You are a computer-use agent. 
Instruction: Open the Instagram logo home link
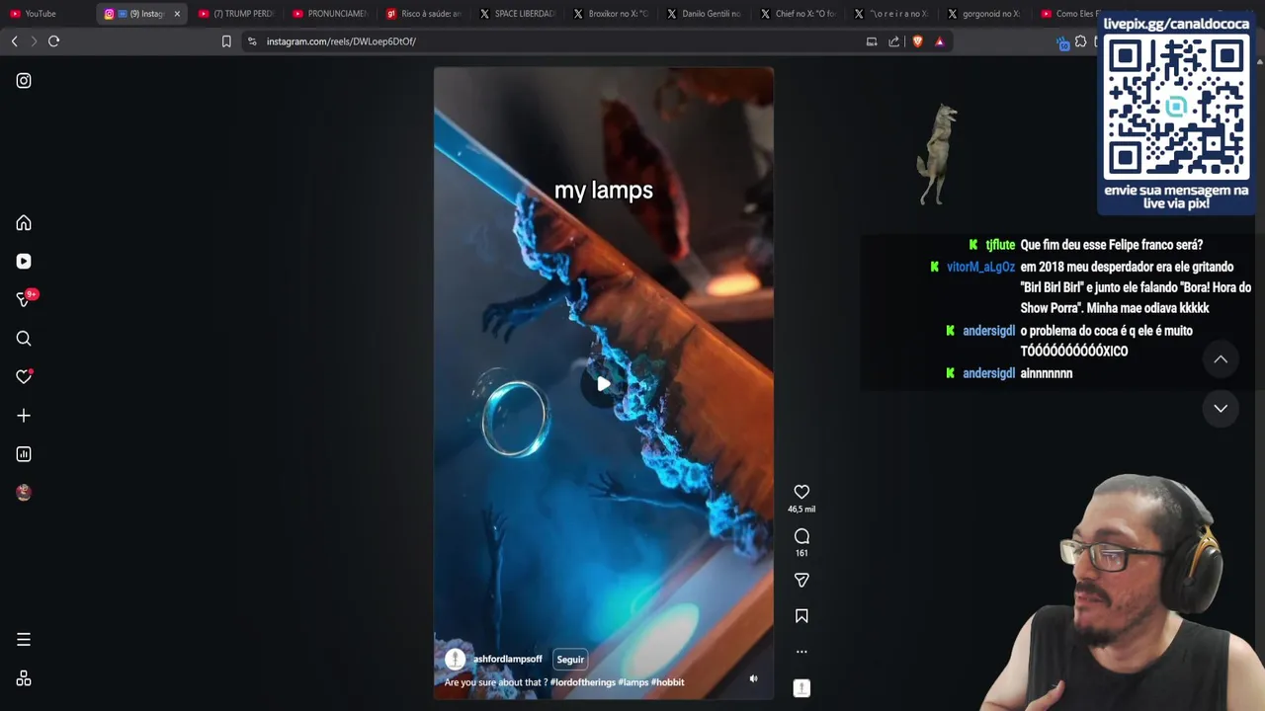24,81
